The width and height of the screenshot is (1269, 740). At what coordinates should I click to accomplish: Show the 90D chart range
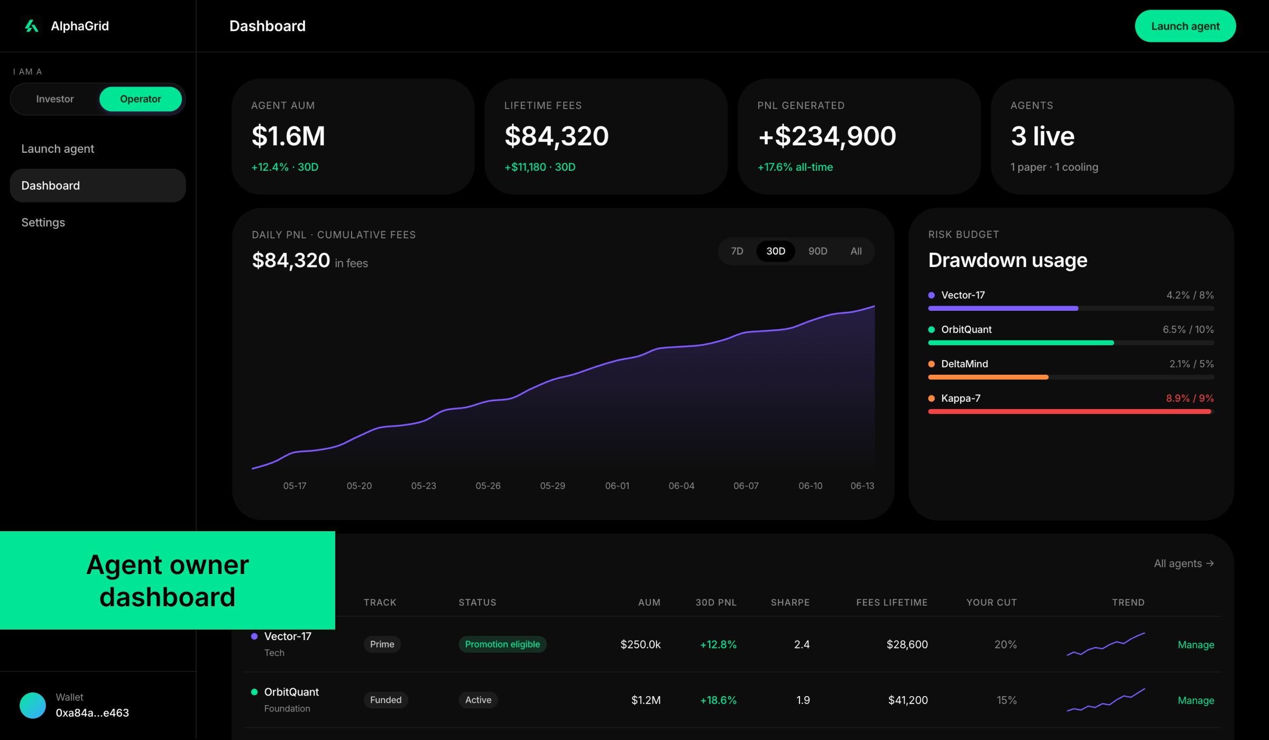[817, 251]
